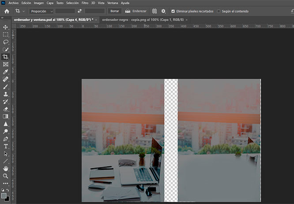Swap foreground and background colors
Screen dimensions: 294x204
(8, 191)
